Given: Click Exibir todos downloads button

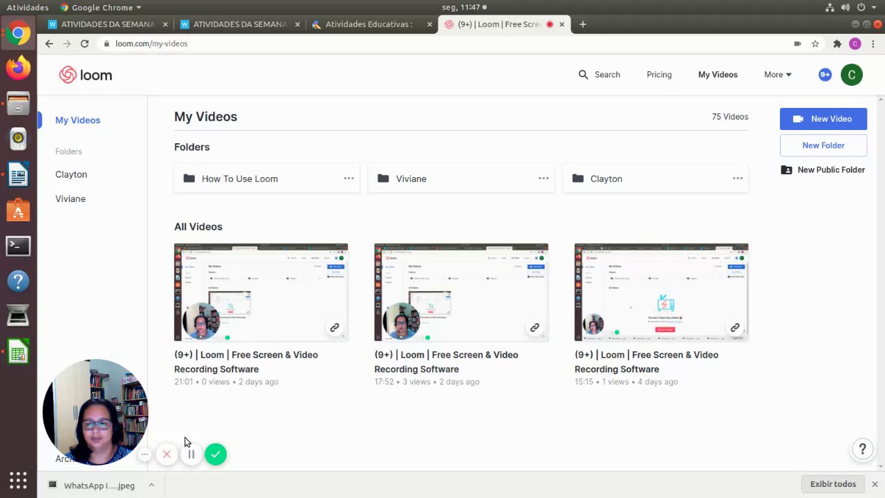Looking at the screenshot, I should pyautogui.click(x=833, y=484).
